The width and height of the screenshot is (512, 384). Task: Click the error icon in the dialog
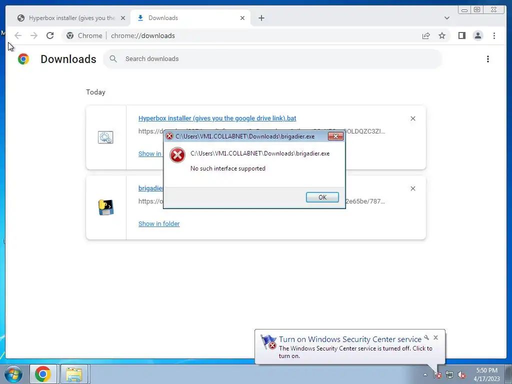(177, 155)
